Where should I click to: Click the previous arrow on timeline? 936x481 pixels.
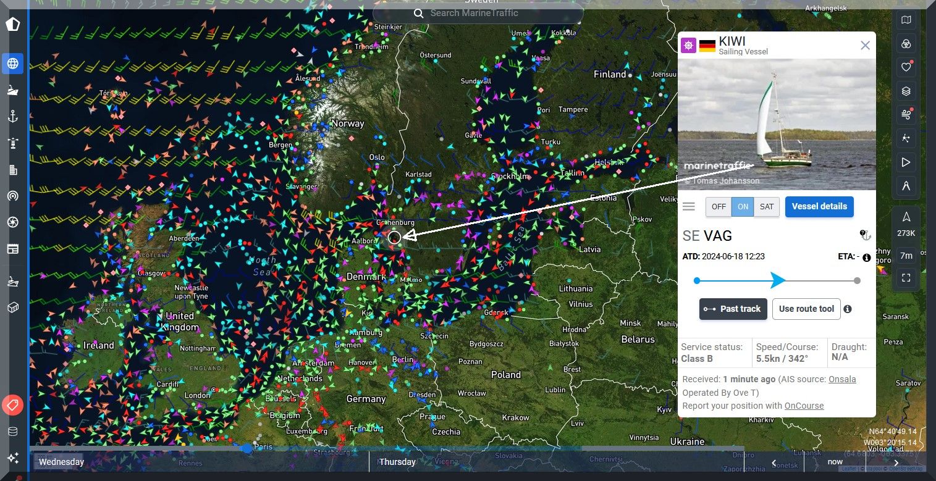pos(774,462)
